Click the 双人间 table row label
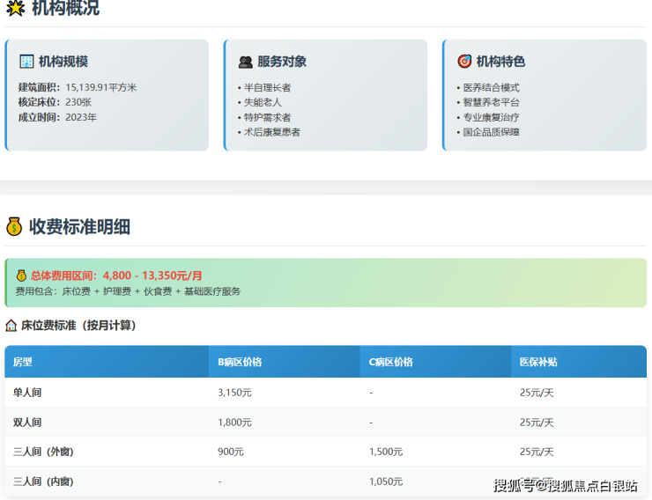 click(x=27, y=423)
